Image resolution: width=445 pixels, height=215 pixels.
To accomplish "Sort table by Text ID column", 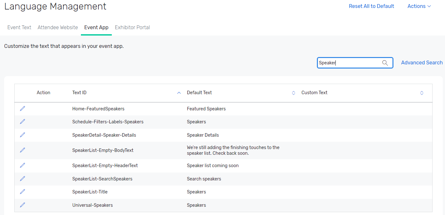I will click(179, 93).
